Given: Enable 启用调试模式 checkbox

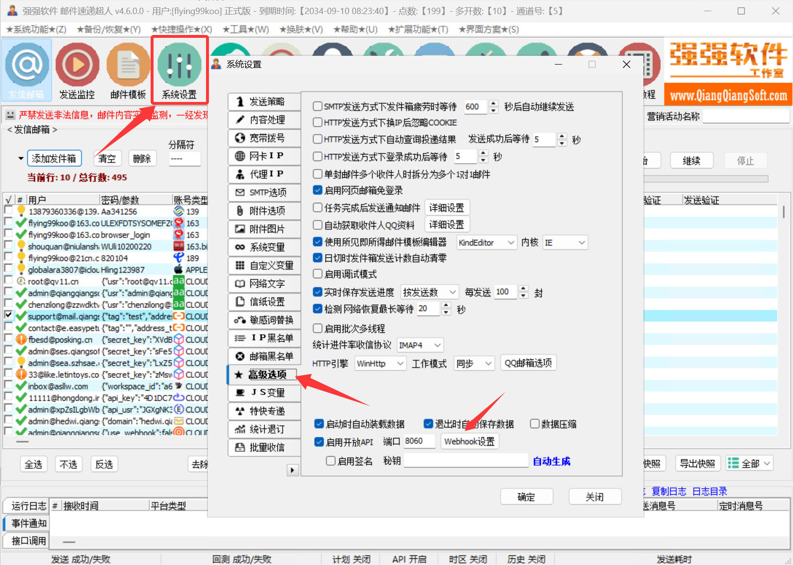Looking at the screenshot, I should click(318, 274).
